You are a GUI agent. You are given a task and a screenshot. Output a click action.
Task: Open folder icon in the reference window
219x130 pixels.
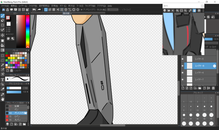pyautogui.click(x=169, y=10)
